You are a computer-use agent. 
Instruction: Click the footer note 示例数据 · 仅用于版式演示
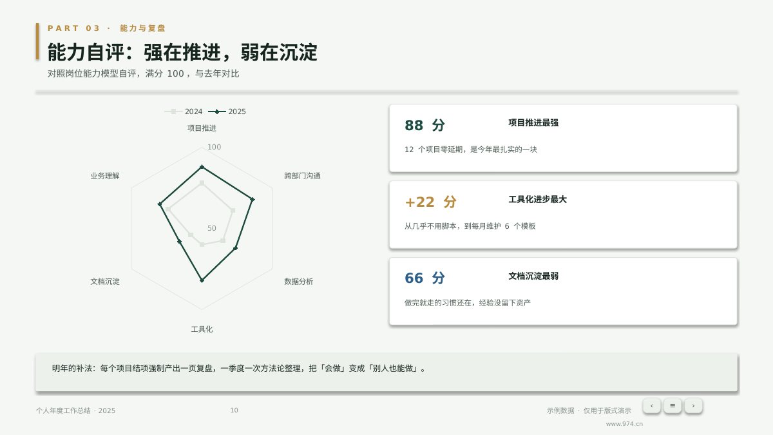tap(589, 411)
